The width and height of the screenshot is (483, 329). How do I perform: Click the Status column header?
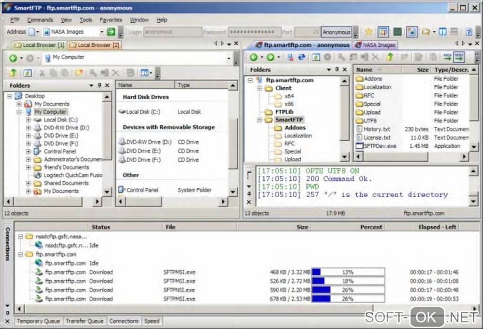(125, 227)
